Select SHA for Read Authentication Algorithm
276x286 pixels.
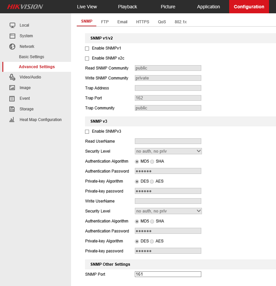[x=152, y=162]
